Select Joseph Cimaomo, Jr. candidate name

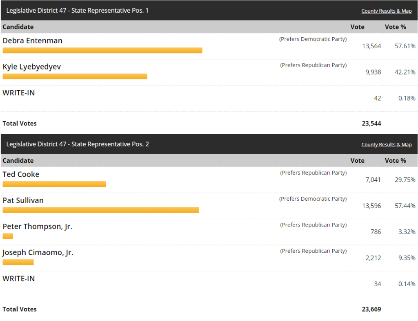click(38, 253)
